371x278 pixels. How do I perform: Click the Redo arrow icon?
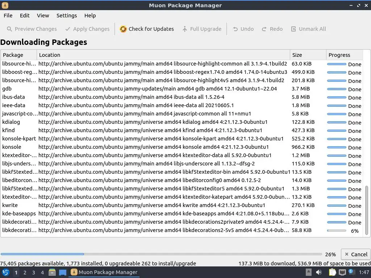[264, 29]
